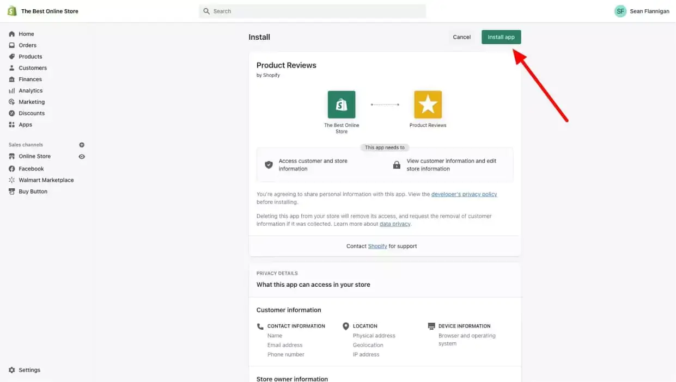Open the developer's privacy policy link
Image resolution: width=676 pixels, height=382 pixels.
[464, 194]
